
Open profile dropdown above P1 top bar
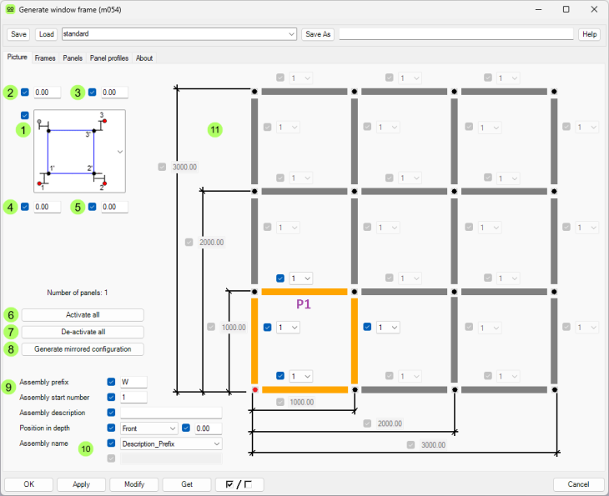point(300,278)
